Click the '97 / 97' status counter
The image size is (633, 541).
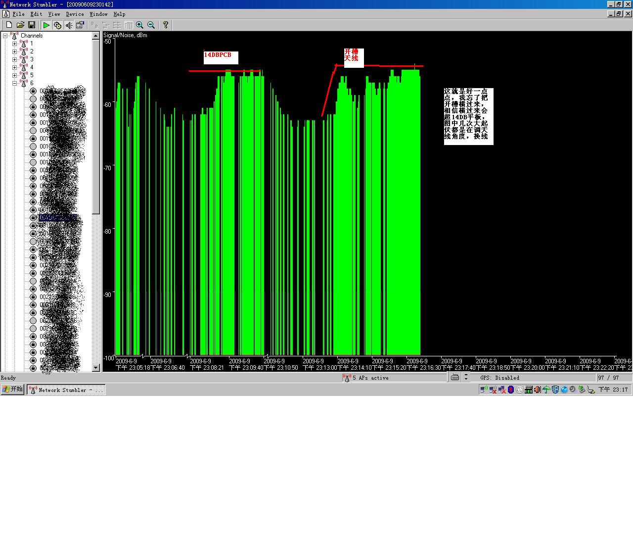click(x=608, y=378)
